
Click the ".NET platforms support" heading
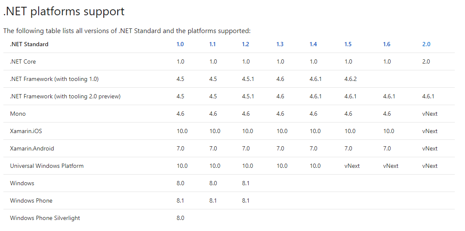click(x=64, y=11)
